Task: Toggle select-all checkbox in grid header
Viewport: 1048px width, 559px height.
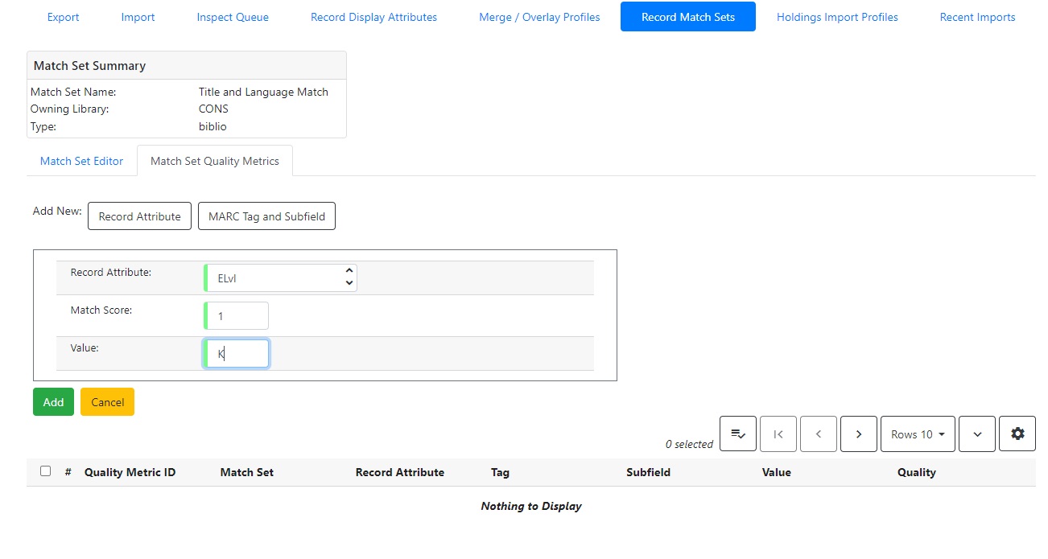Action: [45, 471]
